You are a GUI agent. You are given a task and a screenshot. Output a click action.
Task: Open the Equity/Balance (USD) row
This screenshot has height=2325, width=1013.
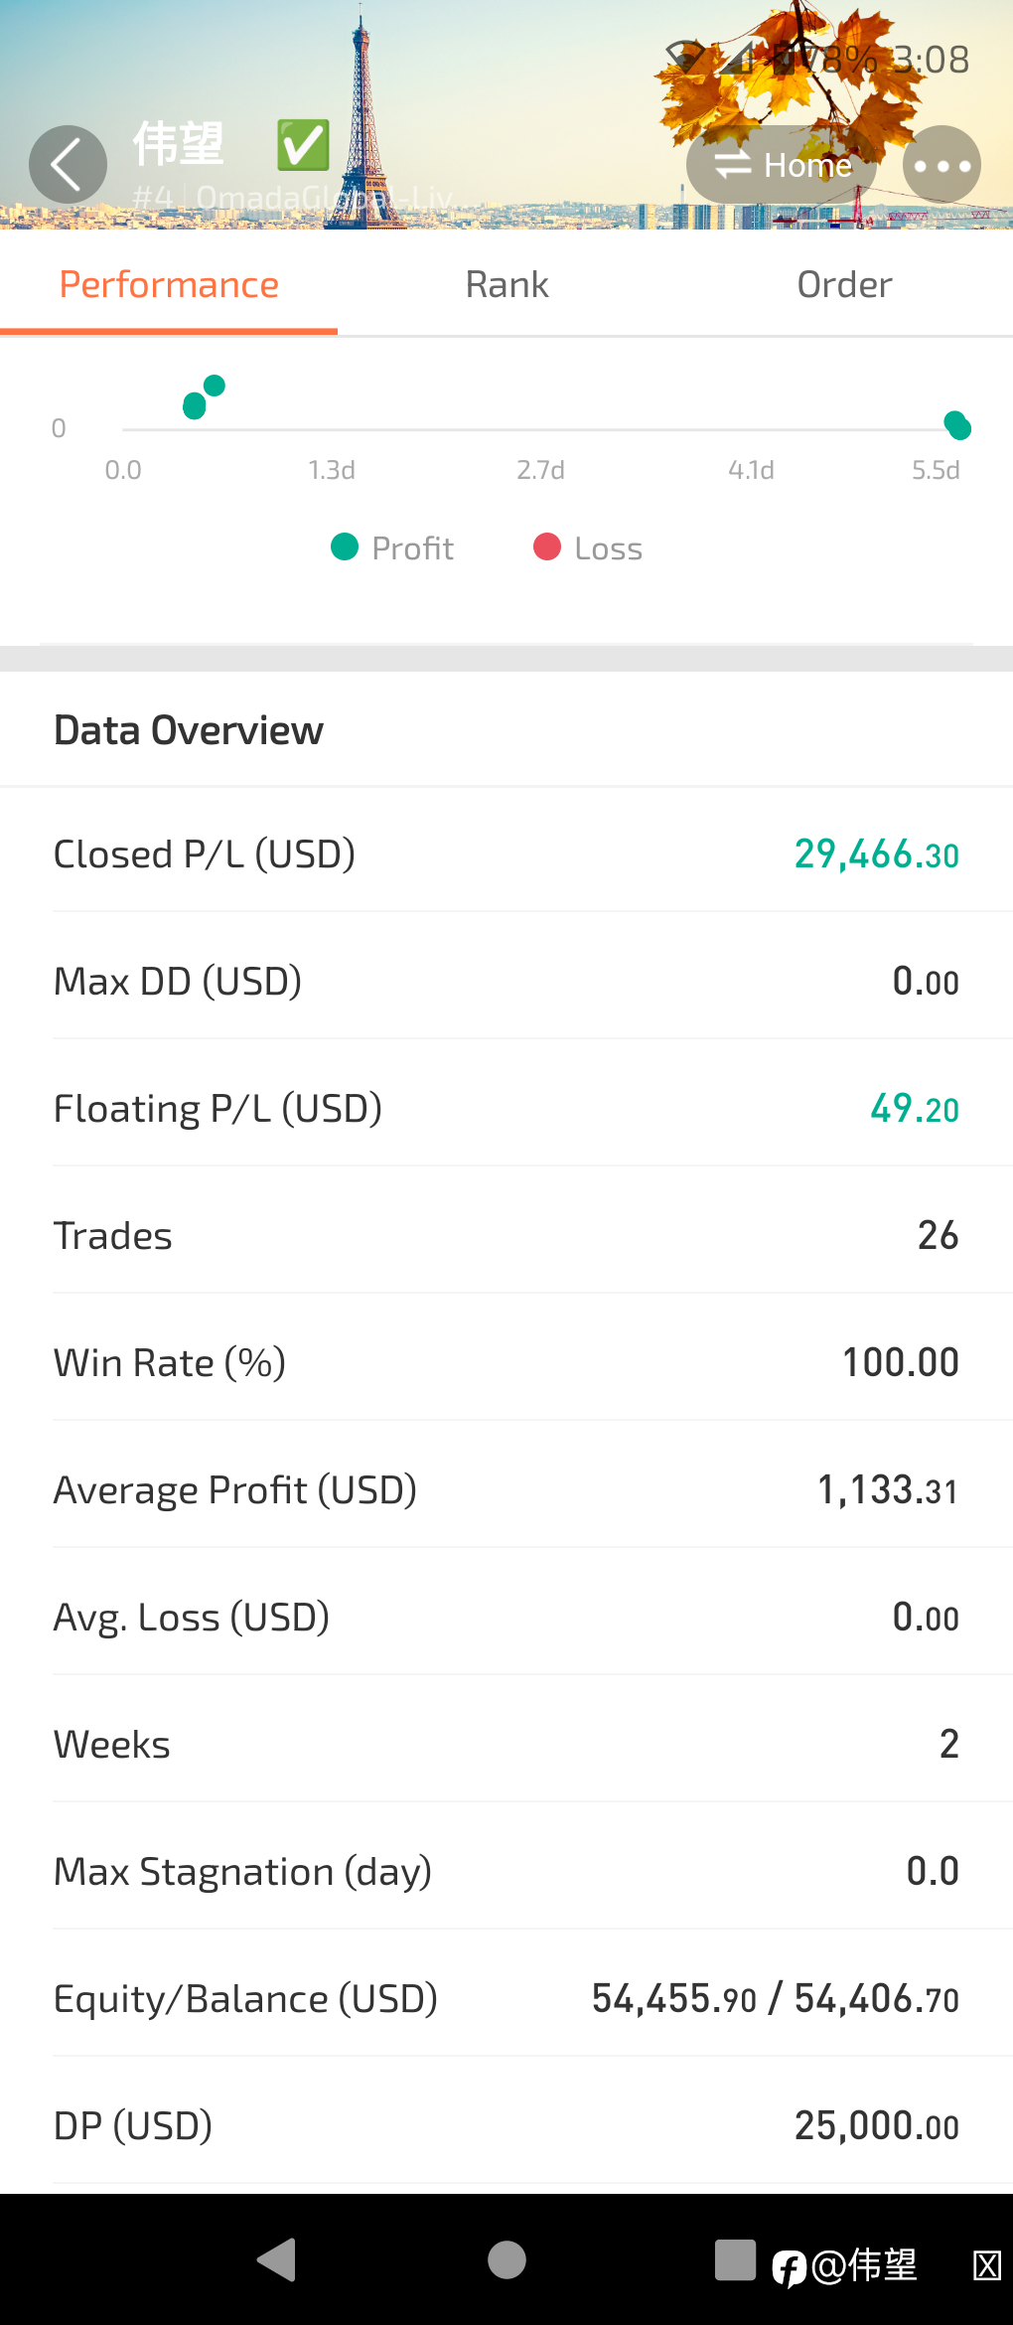[x=506, y=1998]
